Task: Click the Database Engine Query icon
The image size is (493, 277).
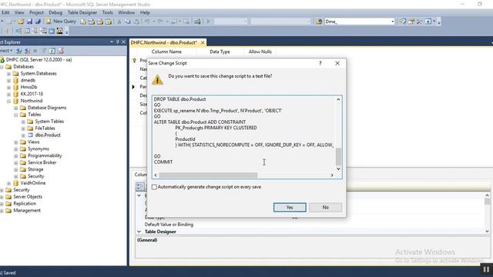Action: [83, 22]
